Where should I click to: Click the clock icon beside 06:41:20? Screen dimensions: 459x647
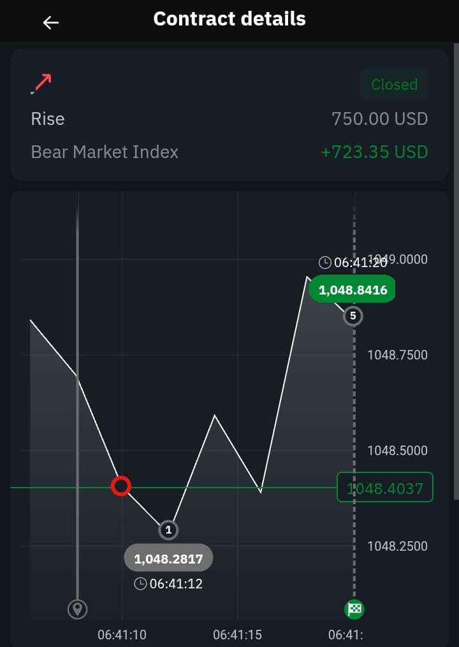coord(325,262)
